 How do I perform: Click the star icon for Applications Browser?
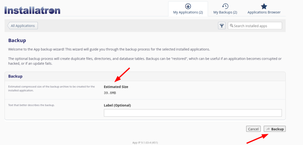click(x=264, y=6)
